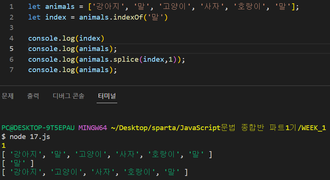Image resolution: width=330 pixels, height=180 pixels.
Task: Click 'MINGW64' in the terminal prompt
Action: pos(93,128)
